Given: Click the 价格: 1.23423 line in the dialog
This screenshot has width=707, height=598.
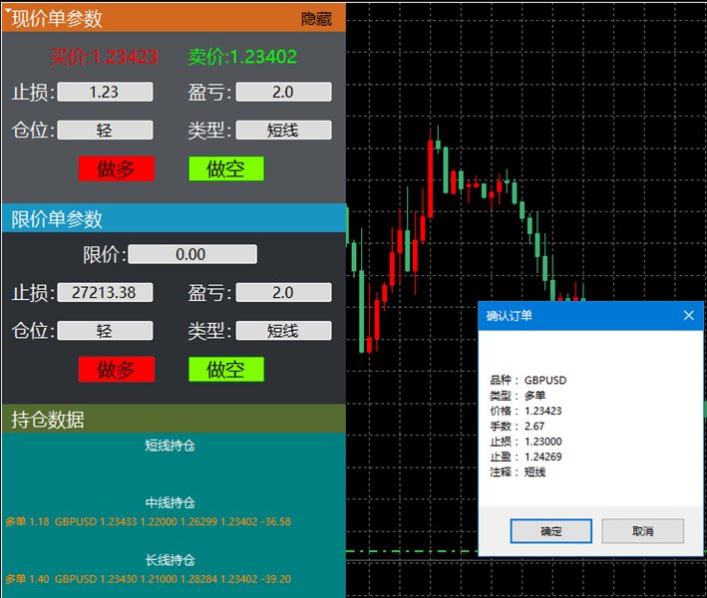Looking at the screenshot, I should (526, 411).
